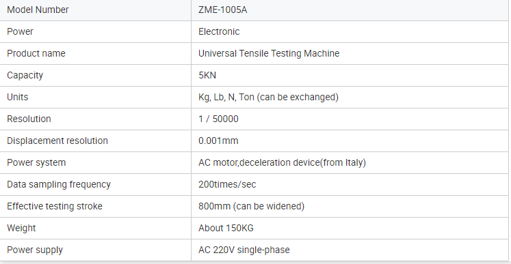Select the Electronic value cell
This screenshot has height=264, width=511.
(x=350, y=32)
